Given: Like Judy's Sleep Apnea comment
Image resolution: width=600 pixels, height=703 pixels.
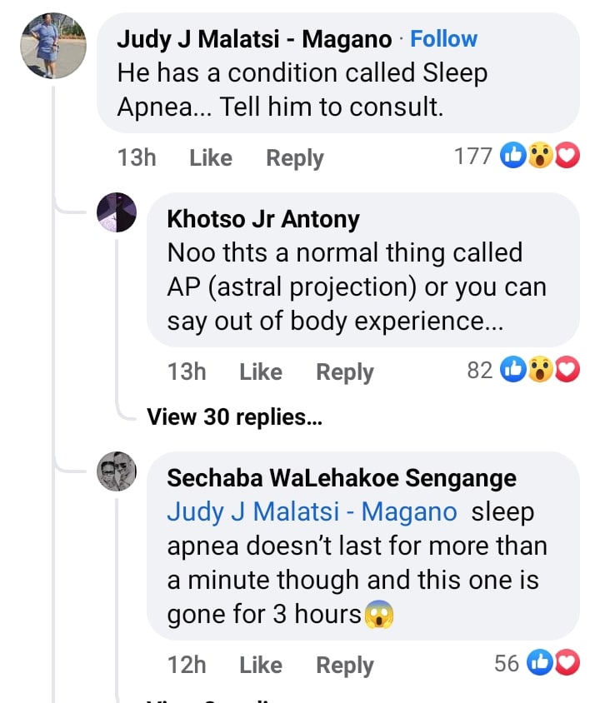Looking at the screenshot, I should (x=210, y=157).
